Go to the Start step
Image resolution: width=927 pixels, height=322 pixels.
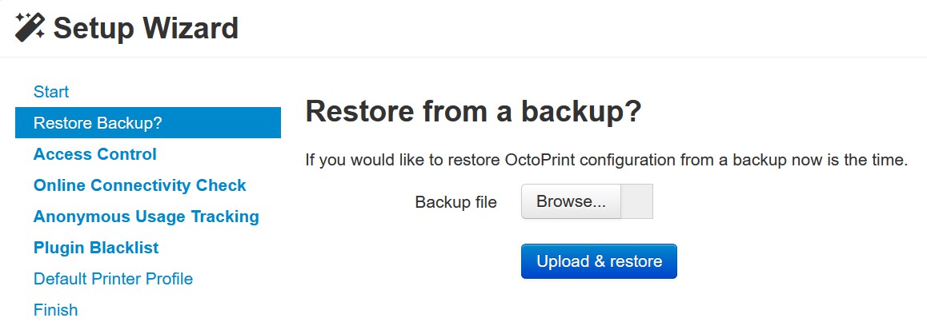tap(51, 92)
